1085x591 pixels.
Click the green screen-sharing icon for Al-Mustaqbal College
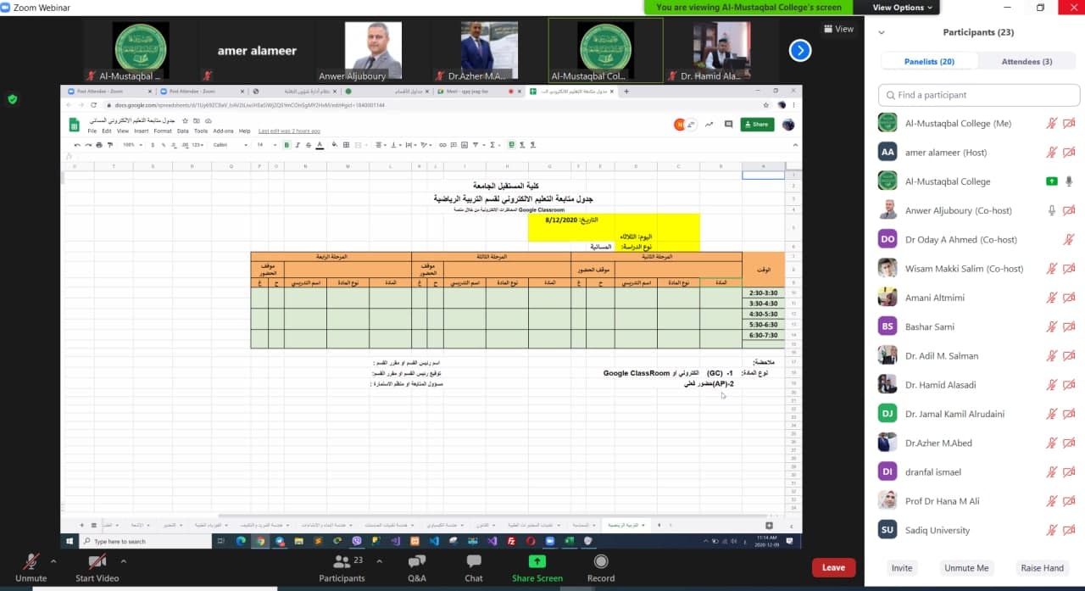click(1052, 181)
